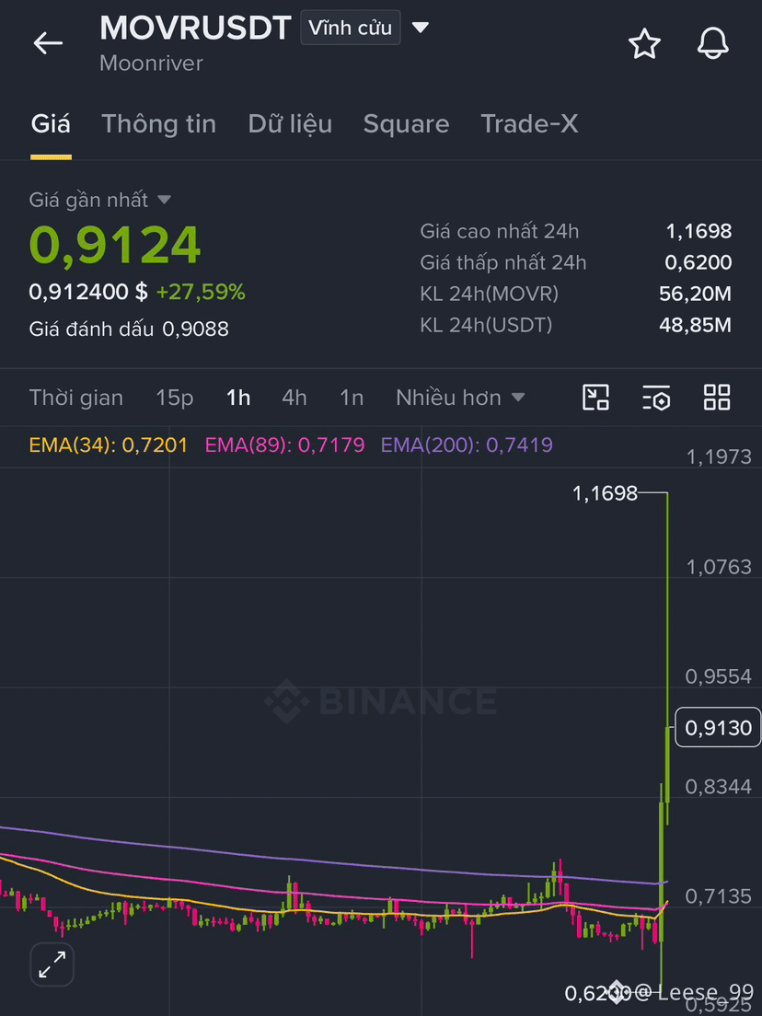The height and width of the screenshot is (1016, 762).
Task: Select the 15p timeframe
Action: pos(174,398)
